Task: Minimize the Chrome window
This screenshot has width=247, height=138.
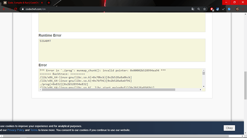Action: (x=226, y=2)
